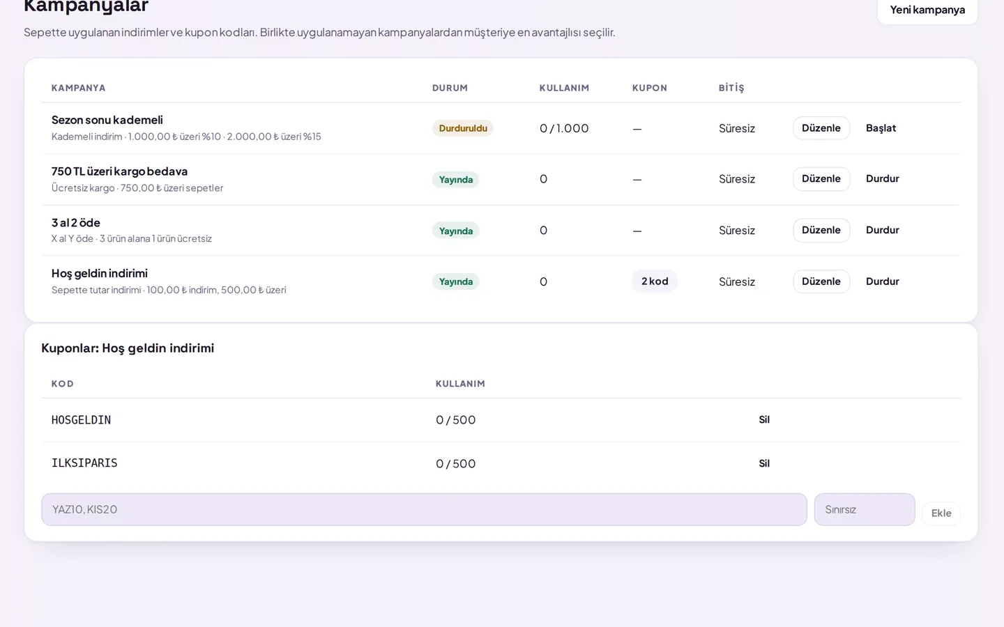The image size is (1004, 627).
Task: Delete the HOSGELDIN coupon code
Action: coord(764,420)
